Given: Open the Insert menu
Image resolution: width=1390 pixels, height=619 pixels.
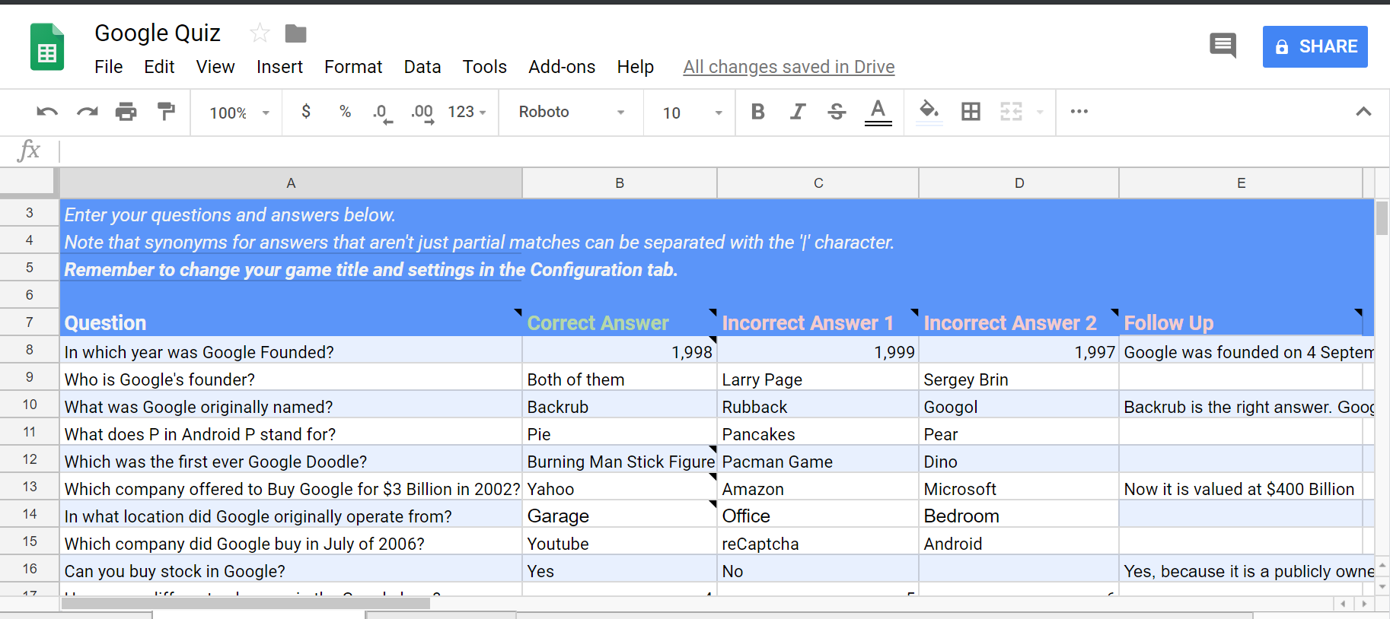Looking at the screenshot, I should point(279,67).
